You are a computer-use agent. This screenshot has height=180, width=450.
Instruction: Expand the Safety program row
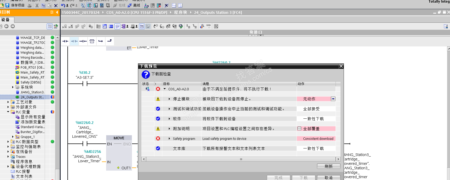[x=169, y=139]
